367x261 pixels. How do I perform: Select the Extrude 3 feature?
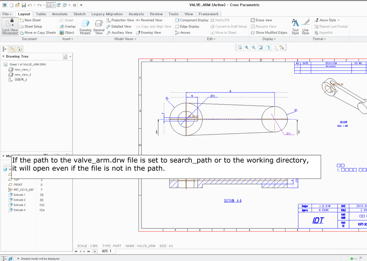pos(19,205)
